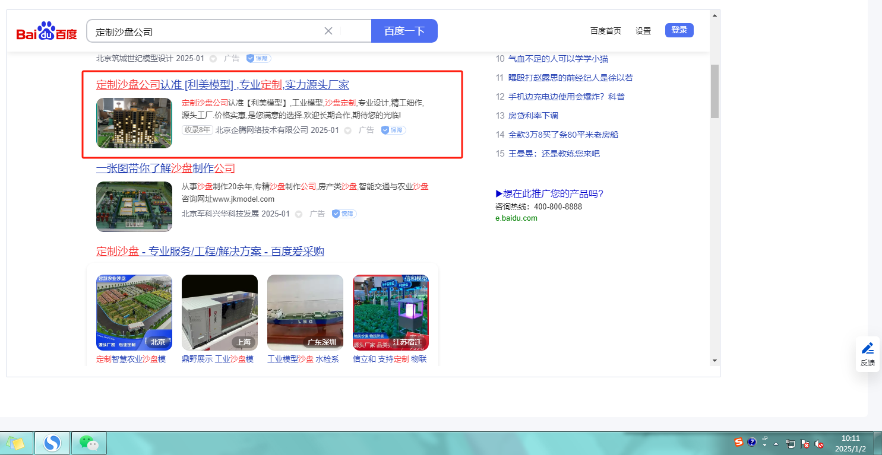This screenshot has height=455, width=882.
Task: Click the 反馈 feedback button
Action: pyautogui.click(x=868, y=354)
